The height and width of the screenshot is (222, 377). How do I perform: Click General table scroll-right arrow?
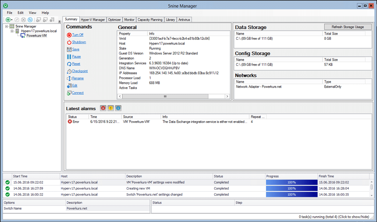pos(227,96)
